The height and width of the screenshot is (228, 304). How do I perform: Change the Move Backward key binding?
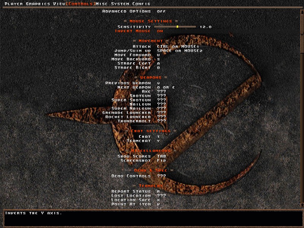point(136,59)
